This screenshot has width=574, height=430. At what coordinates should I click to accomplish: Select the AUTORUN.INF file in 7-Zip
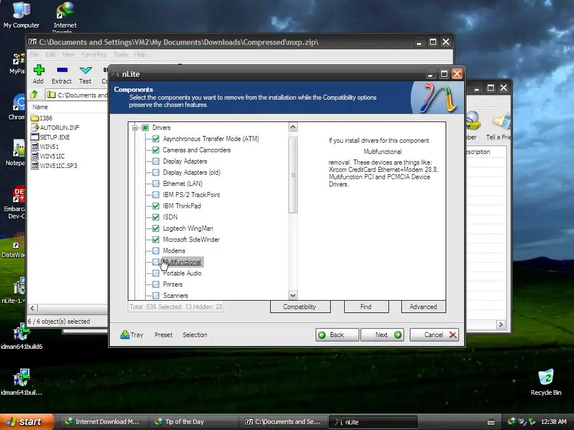click(55, 128)
